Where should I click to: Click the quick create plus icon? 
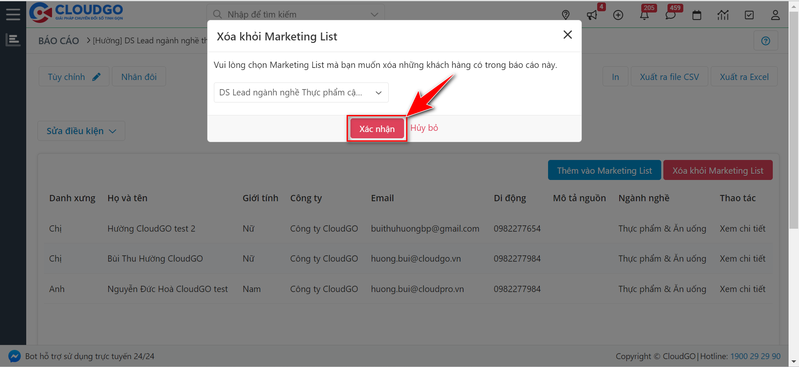click(x=618, y=15)
